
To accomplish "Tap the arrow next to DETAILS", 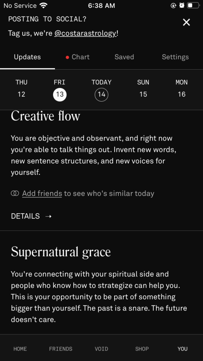I will pyautogui.click(x=48, y=216).
